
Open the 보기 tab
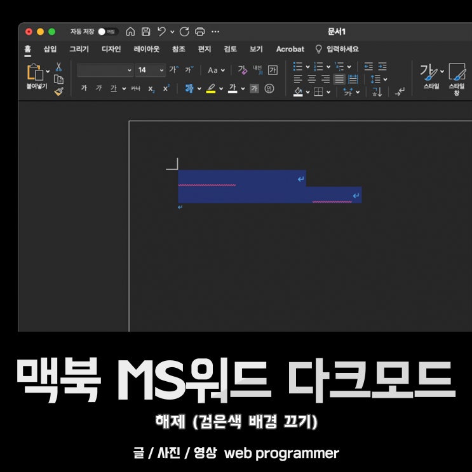256,49
